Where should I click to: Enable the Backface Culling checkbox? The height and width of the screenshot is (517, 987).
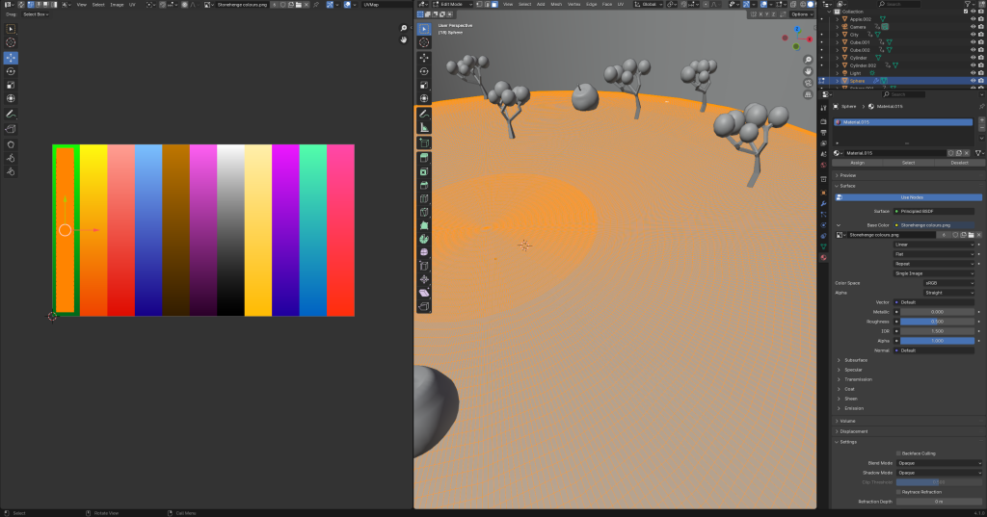click(x=899, y=452)
